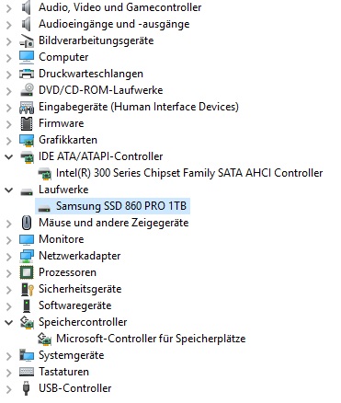Click the printer icon for Druckwarteschlangen

(x=27, y=74)
